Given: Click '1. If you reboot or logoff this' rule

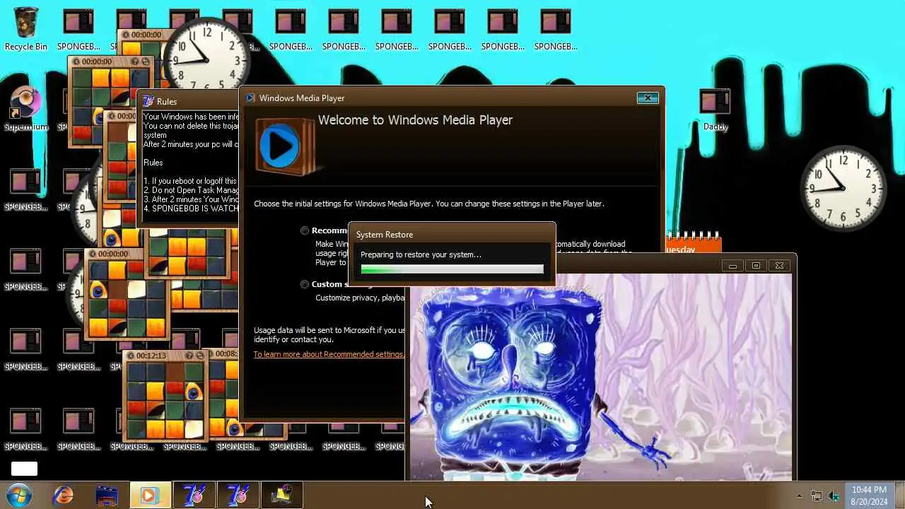Looking at the screenshot, I should [189, 181].
